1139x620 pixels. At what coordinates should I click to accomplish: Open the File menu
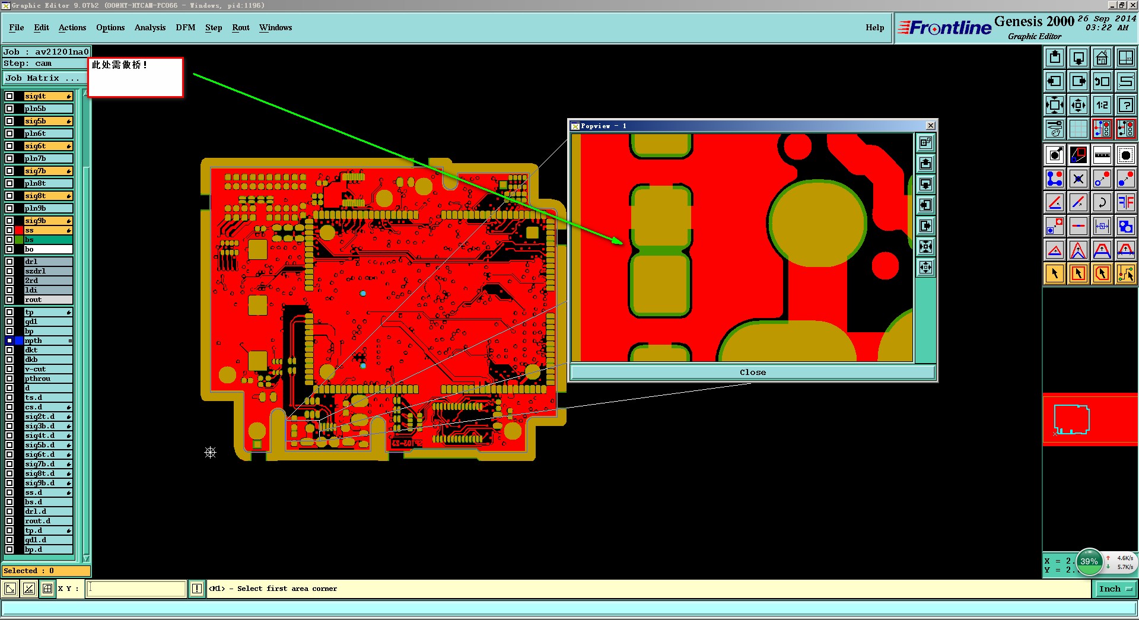pyautogui.click(x=17, y=27)
